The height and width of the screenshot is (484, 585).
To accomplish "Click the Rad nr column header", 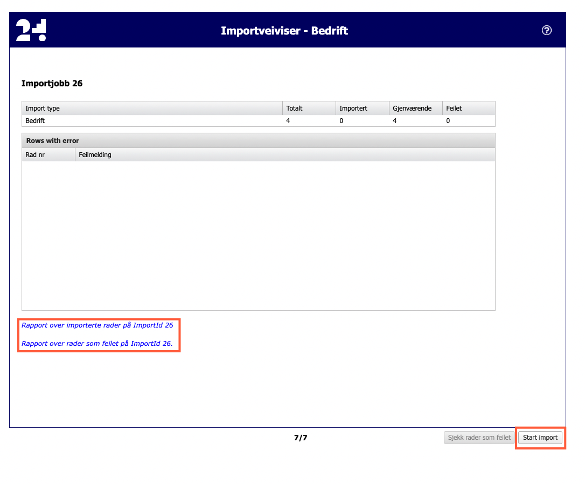I will pos(35,155).
